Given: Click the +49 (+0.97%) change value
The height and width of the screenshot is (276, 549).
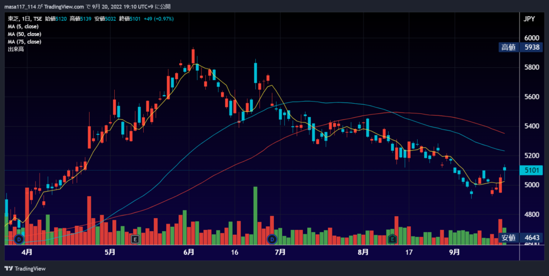Looking at the screenshot, I should pos(159,19).
